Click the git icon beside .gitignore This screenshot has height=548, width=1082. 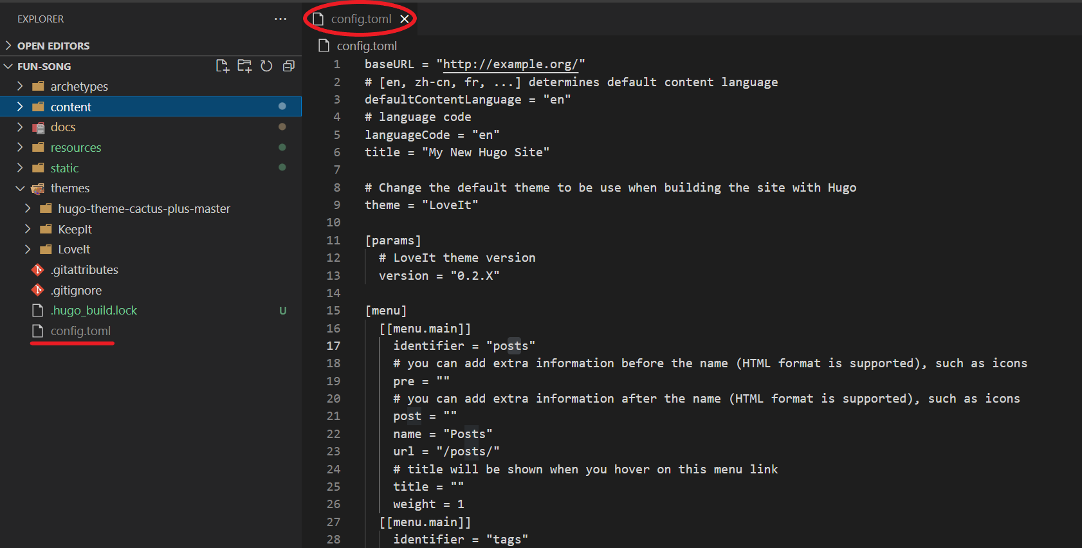(x=38, y=290)
